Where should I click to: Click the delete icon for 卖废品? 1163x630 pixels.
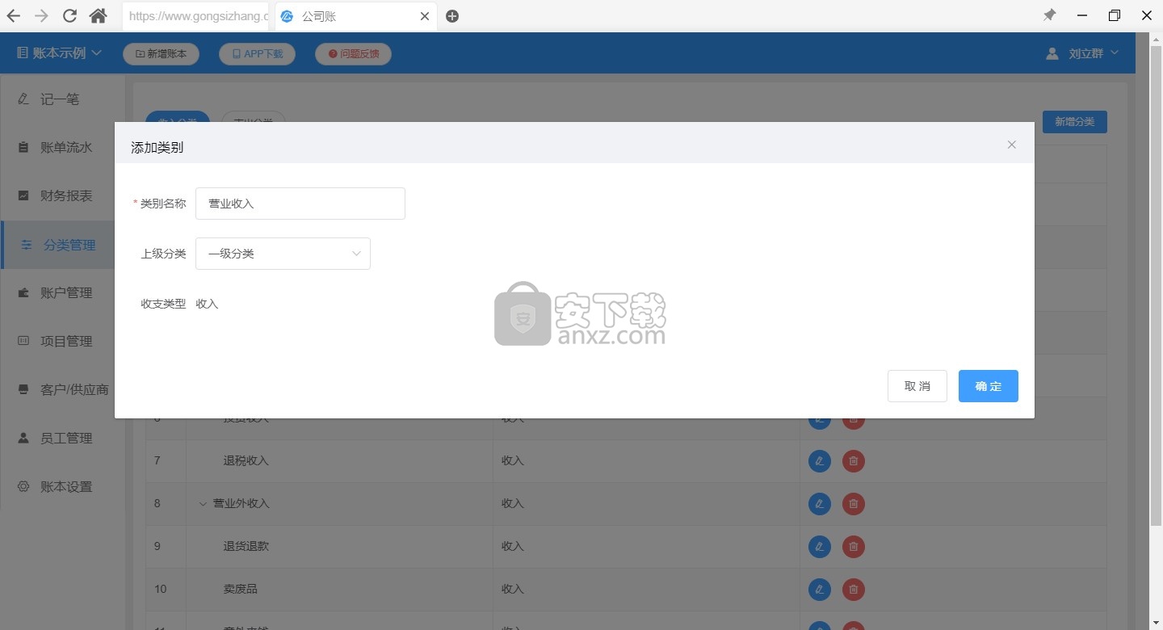pyautogui.click(x=853, y=589)
